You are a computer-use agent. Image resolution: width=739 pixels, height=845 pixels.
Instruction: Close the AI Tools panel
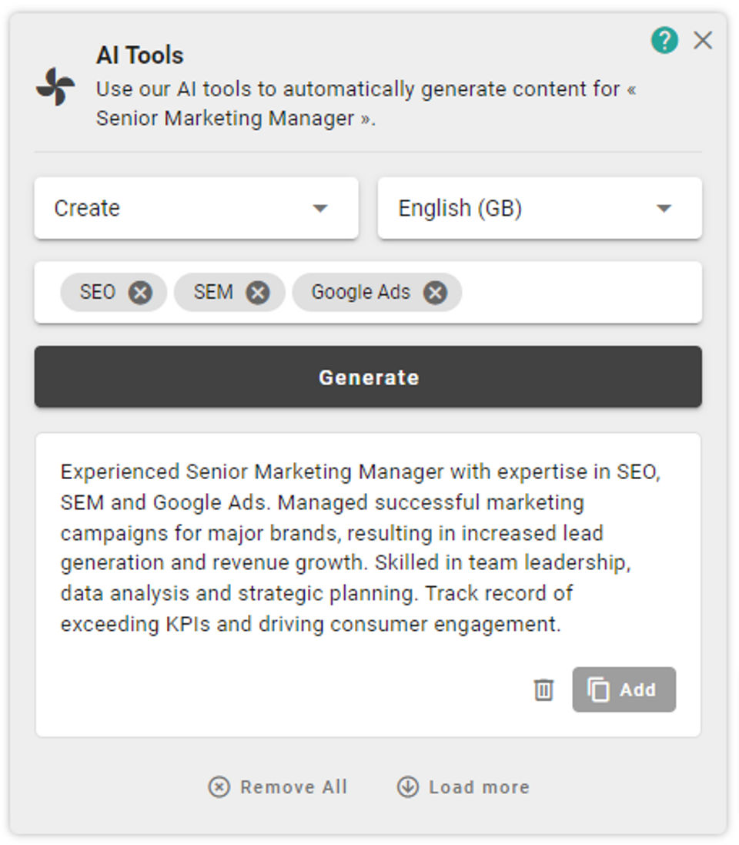coord(703,40)
